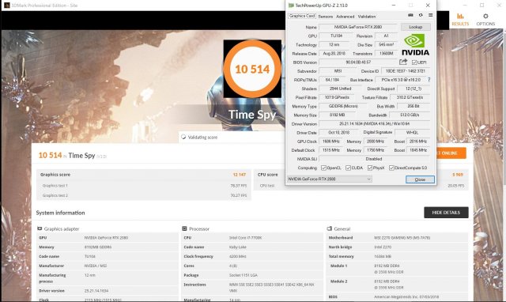Screen dimensions: 506x302
Task: Click the orange Online button in 3DMark
Action: coord(451,153)
